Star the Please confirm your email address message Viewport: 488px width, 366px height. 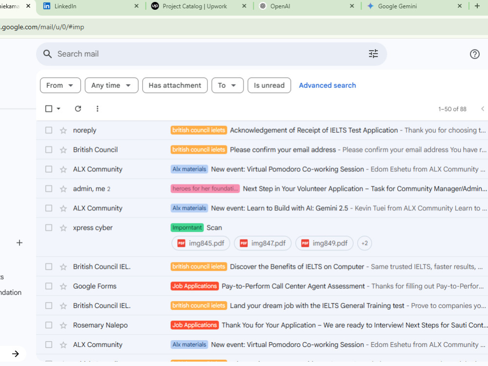coord(63,150)
